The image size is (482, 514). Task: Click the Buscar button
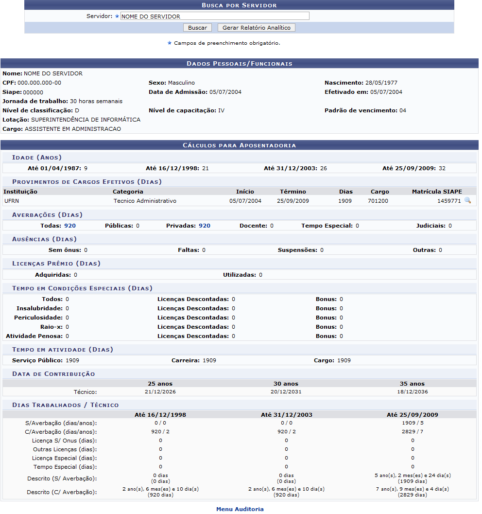pos(197,28)
